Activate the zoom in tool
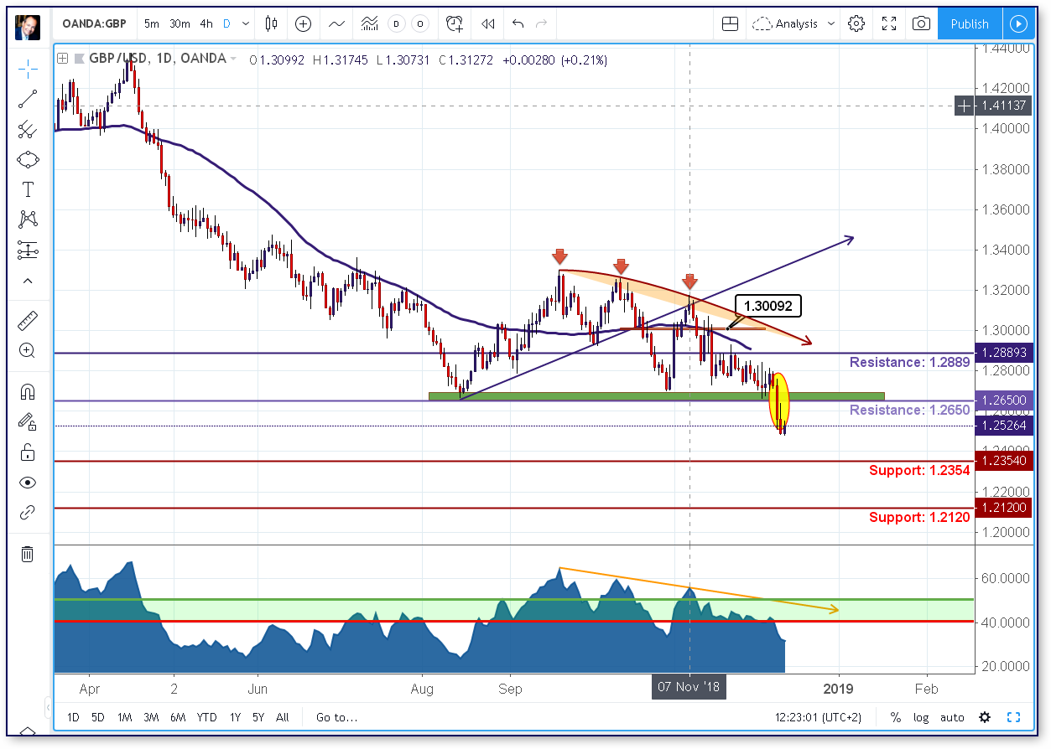 pos(28,350)
